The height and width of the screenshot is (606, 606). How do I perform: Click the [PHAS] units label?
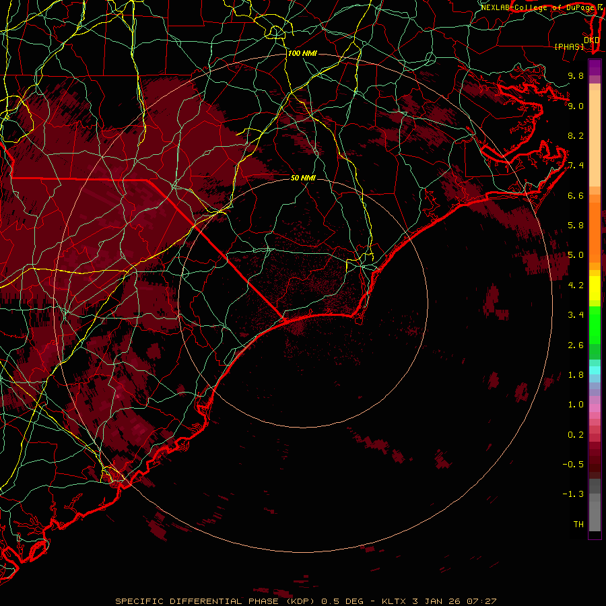[x=569, y=47]
